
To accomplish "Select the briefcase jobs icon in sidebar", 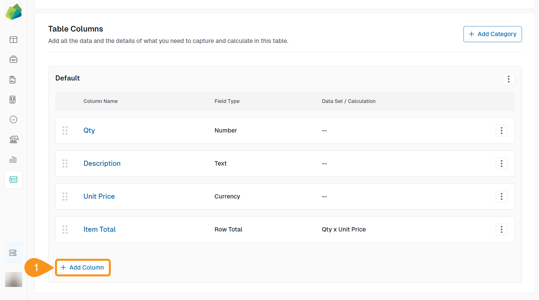I will tap(13, 59).
